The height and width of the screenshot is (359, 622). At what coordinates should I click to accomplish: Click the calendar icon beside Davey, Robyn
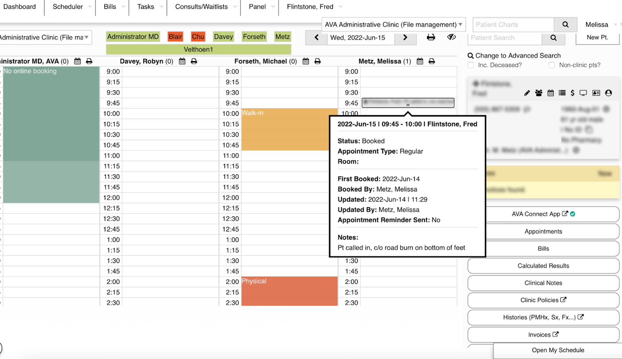coord(182,61)
